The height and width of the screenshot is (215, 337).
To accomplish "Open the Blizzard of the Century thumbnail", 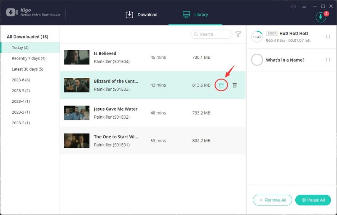I will click(77, 85).
